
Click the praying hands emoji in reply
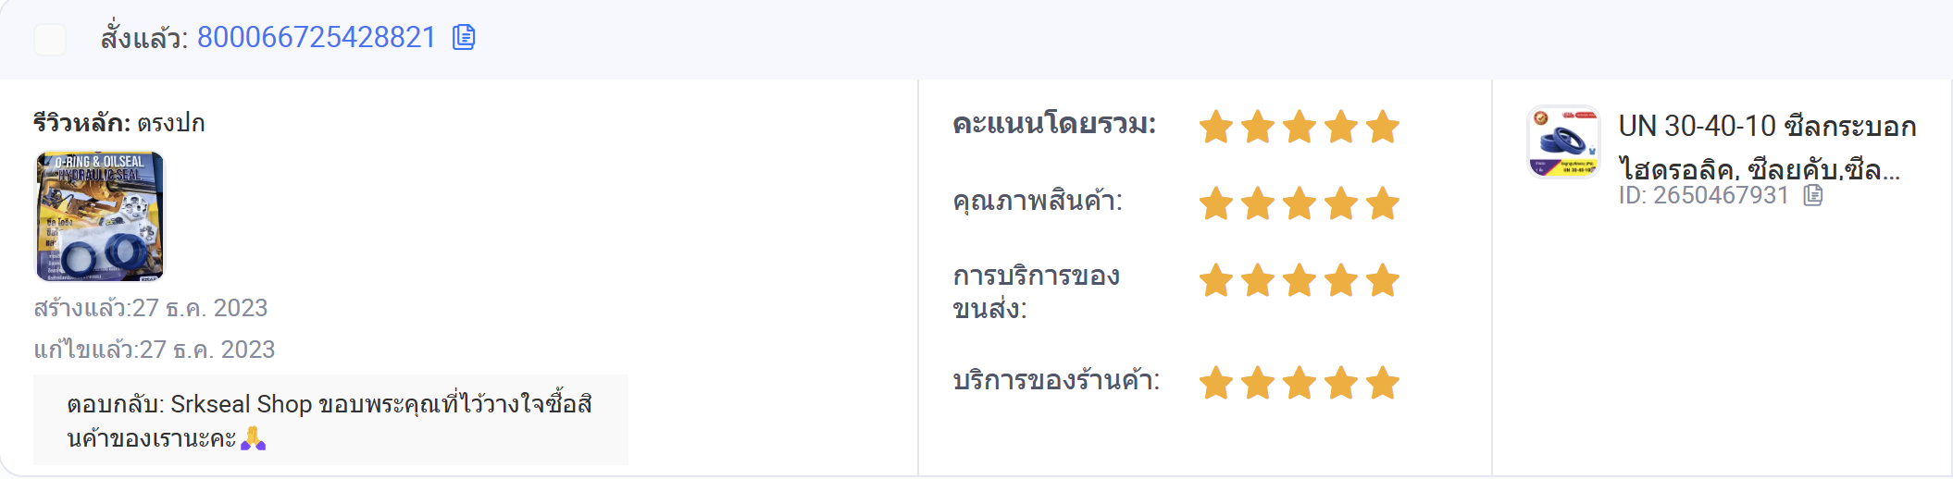[x=253, y=438]
